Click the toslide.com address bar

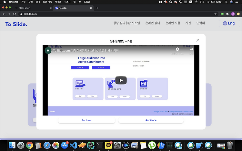[118, 14]
